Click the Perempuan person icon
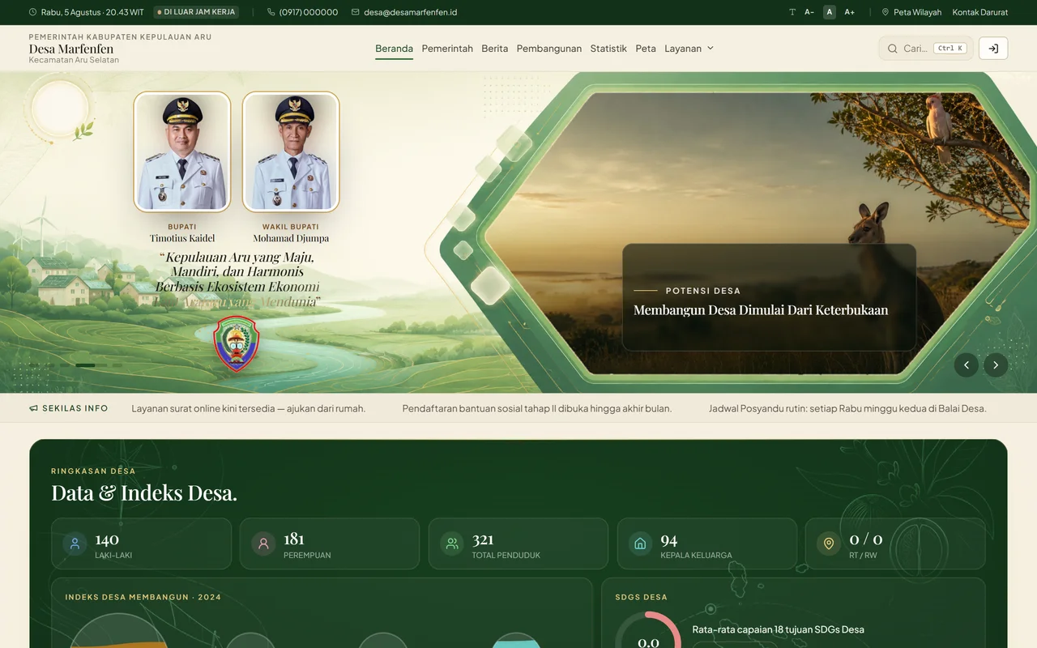The width and height of the screenshot is (1037, 648). [263, 544]
